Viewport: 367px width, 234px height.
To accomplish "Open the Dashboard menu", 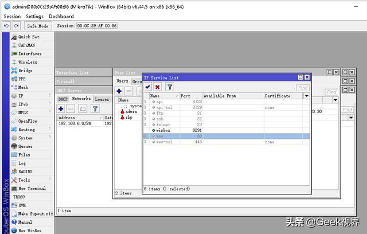I will 61,17.
